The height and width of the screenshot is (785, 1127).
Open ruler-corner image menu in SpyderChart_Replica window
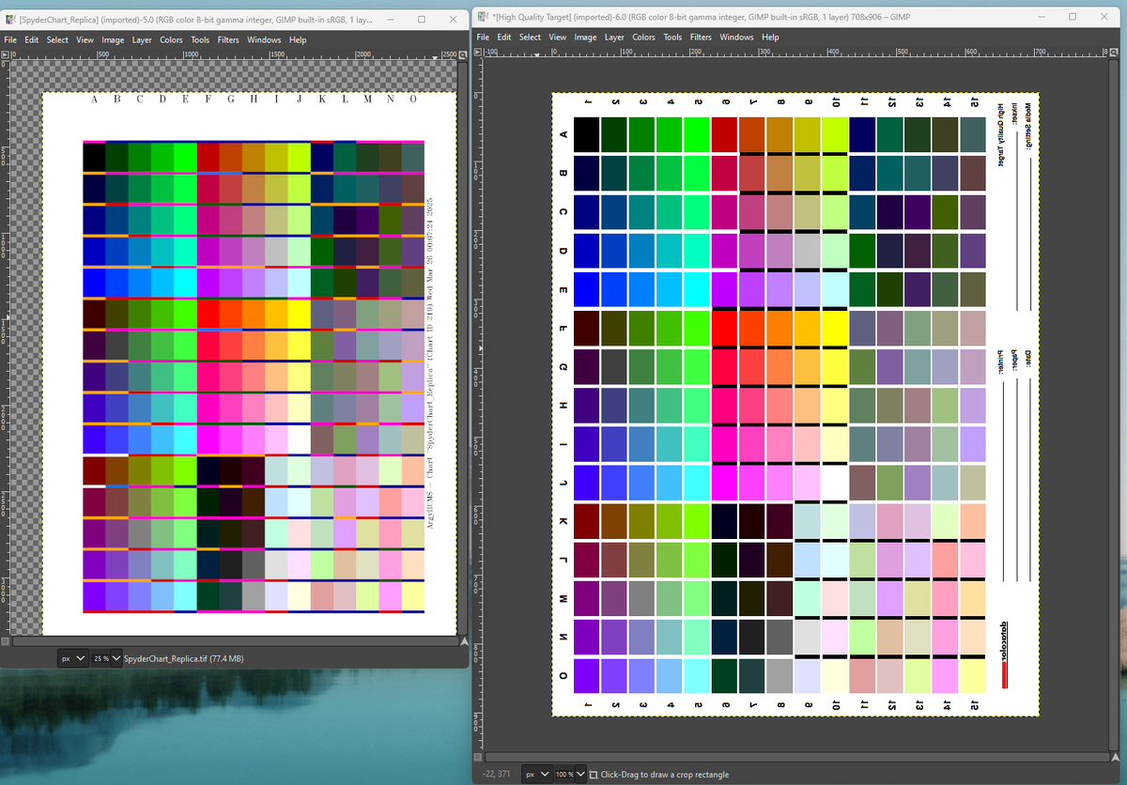pyautogui.click(x=6, y=56)
